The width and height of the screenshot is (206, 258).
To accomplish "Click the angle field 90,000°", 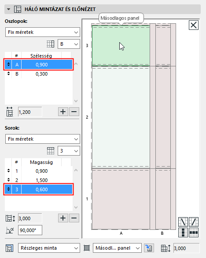I will click(x=30, y=230).
